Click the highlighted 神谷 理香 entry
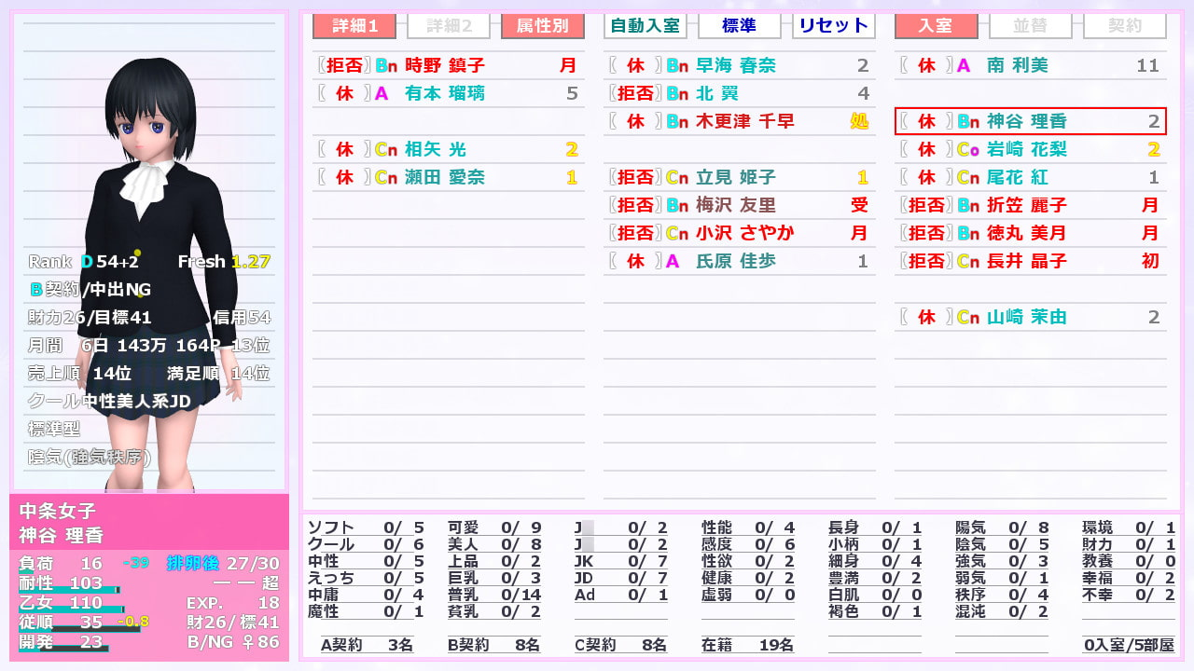 coord(1030,121)
